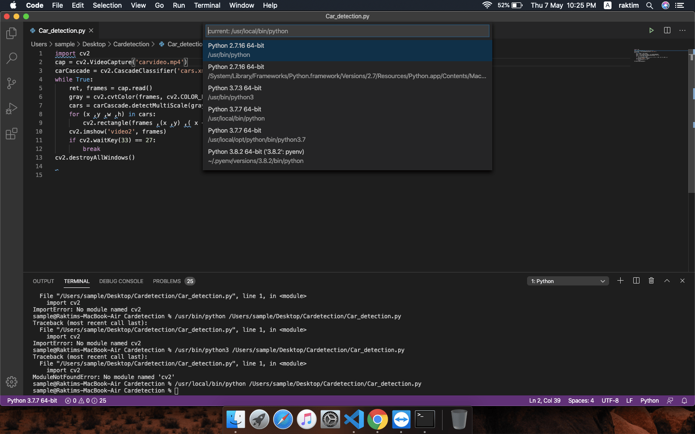Split the editor
Screen dimensions: 695x434
pos(667,30)
